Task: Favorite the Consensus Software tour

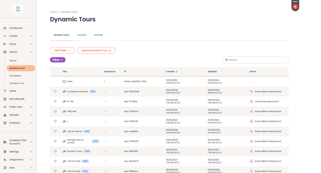Action: click(55, 91)
